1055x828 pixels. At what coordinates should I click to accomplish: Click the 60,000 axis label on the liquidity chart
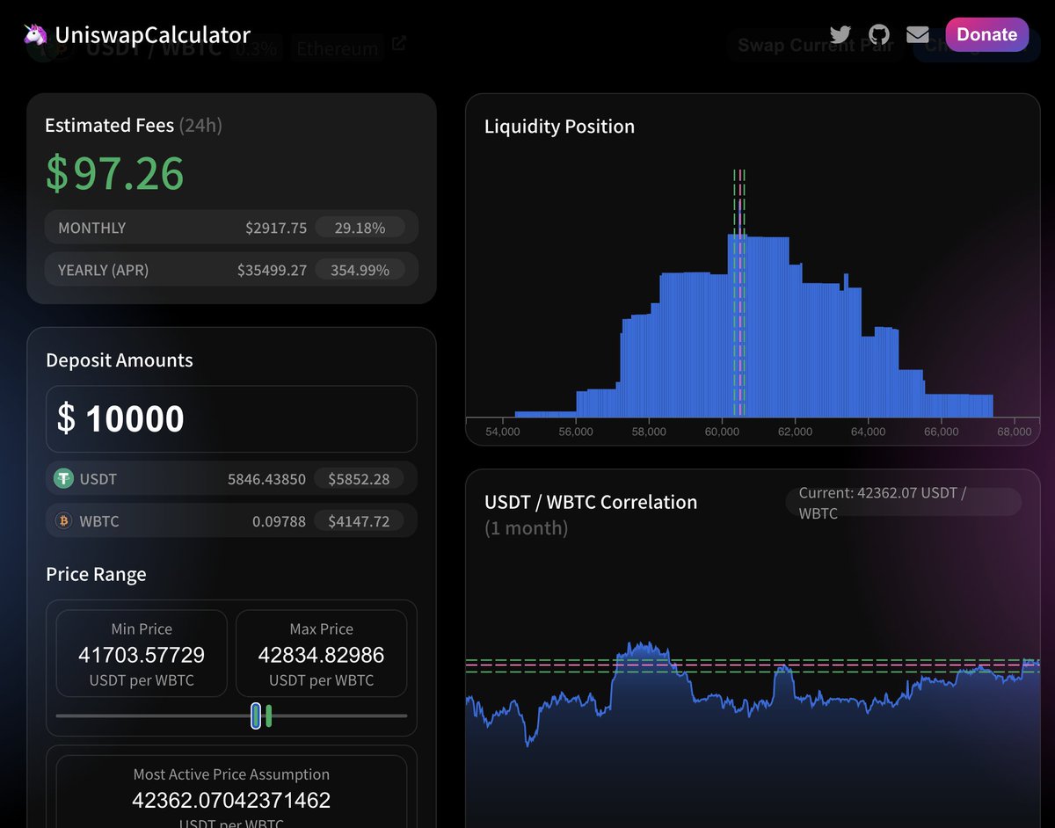click(x=722, y=432)
